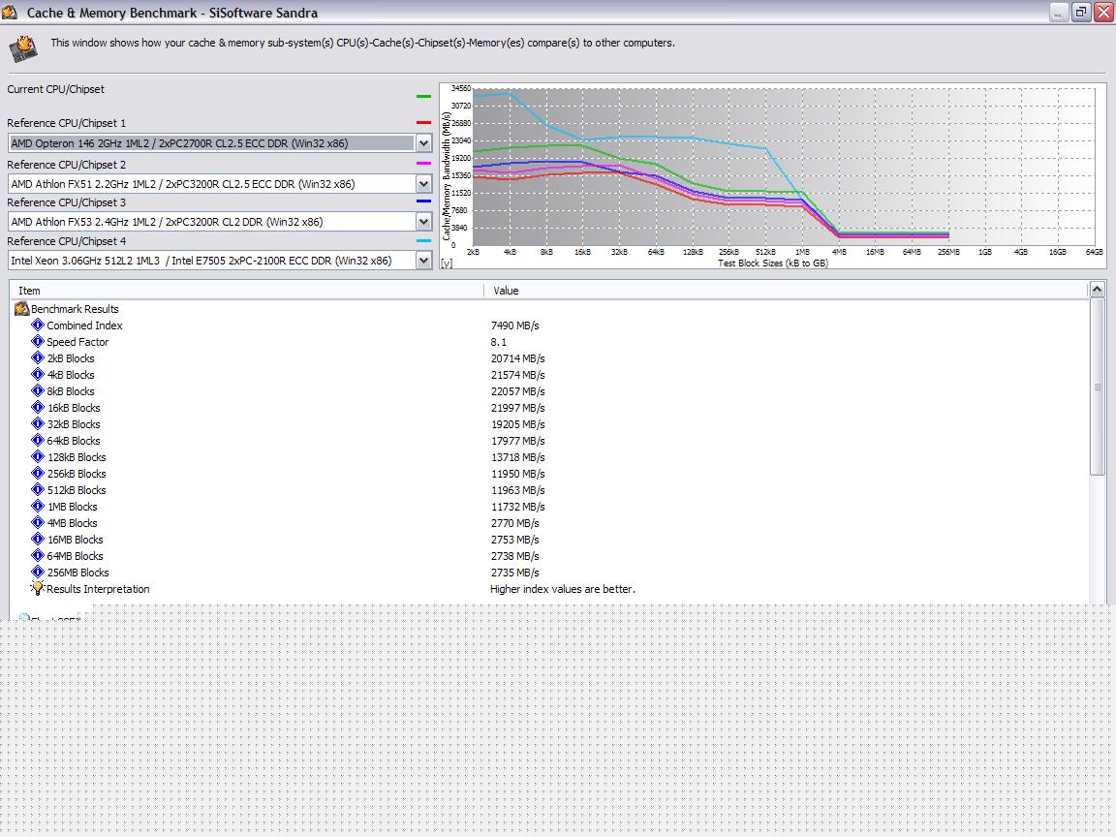The width and height of the screenshot is (1116, 837).
Task: Open the Reference CPU/Chipset 4 dropdown arrow
Action: pyautogui.click(x=423, y=261)
